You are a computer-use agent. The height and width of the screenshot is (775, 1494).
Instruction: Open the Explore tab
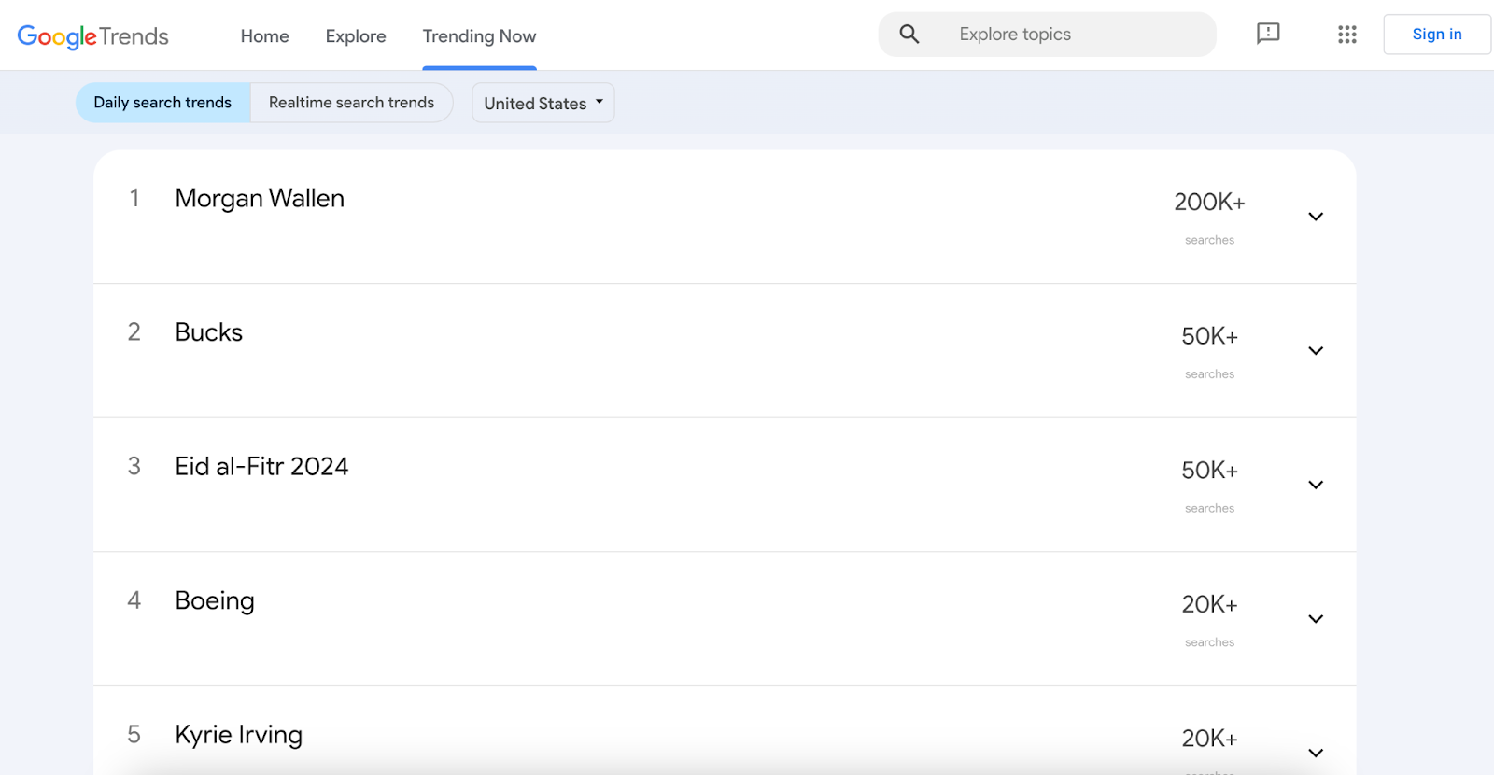point(356,36)
